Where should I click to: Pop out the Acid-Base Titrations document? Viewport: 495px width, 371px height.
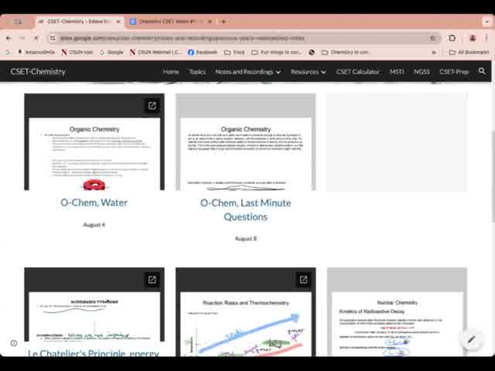[152, 279]
